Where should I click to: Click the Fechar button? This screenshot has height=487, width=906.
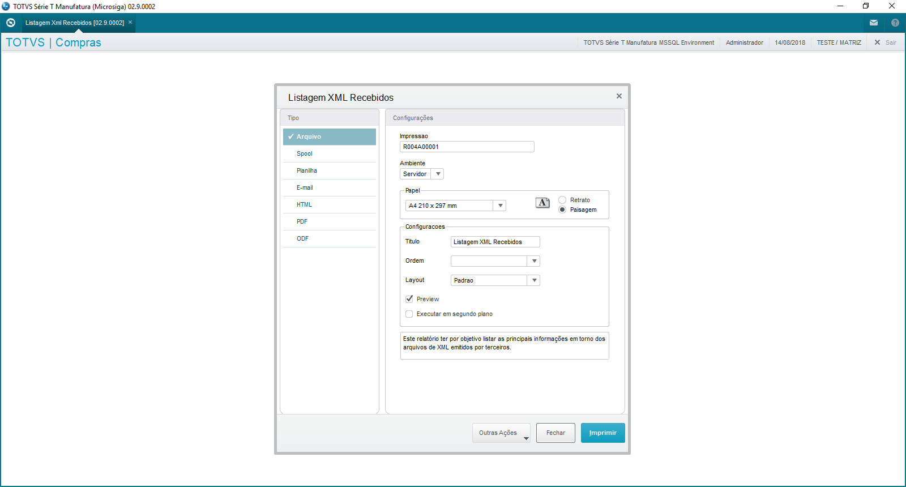[x=555, y=433]
